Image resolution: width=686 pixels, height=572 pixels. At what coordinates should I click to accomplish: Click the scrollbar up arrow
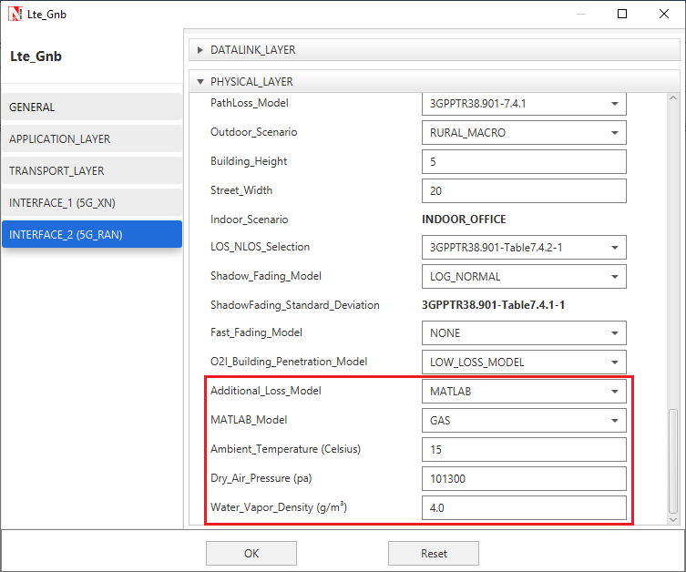[673, 98]
